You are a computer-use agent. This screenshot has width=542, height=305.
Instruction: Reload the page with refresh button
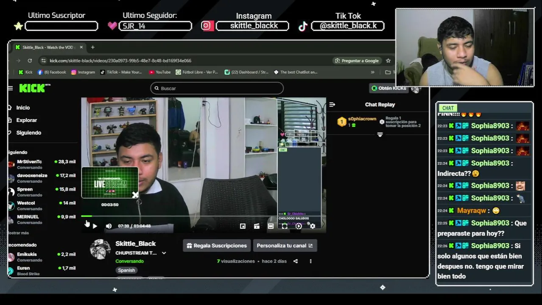click(x=30, y=61)
